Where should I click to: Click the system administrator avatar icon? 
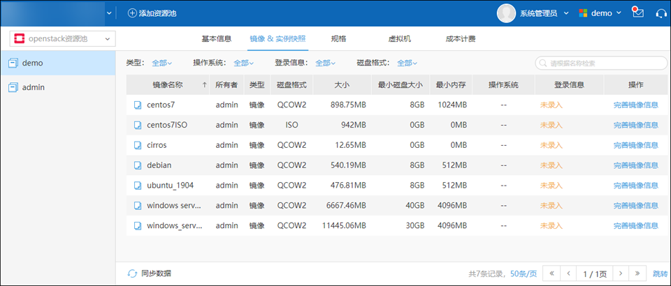506,13
